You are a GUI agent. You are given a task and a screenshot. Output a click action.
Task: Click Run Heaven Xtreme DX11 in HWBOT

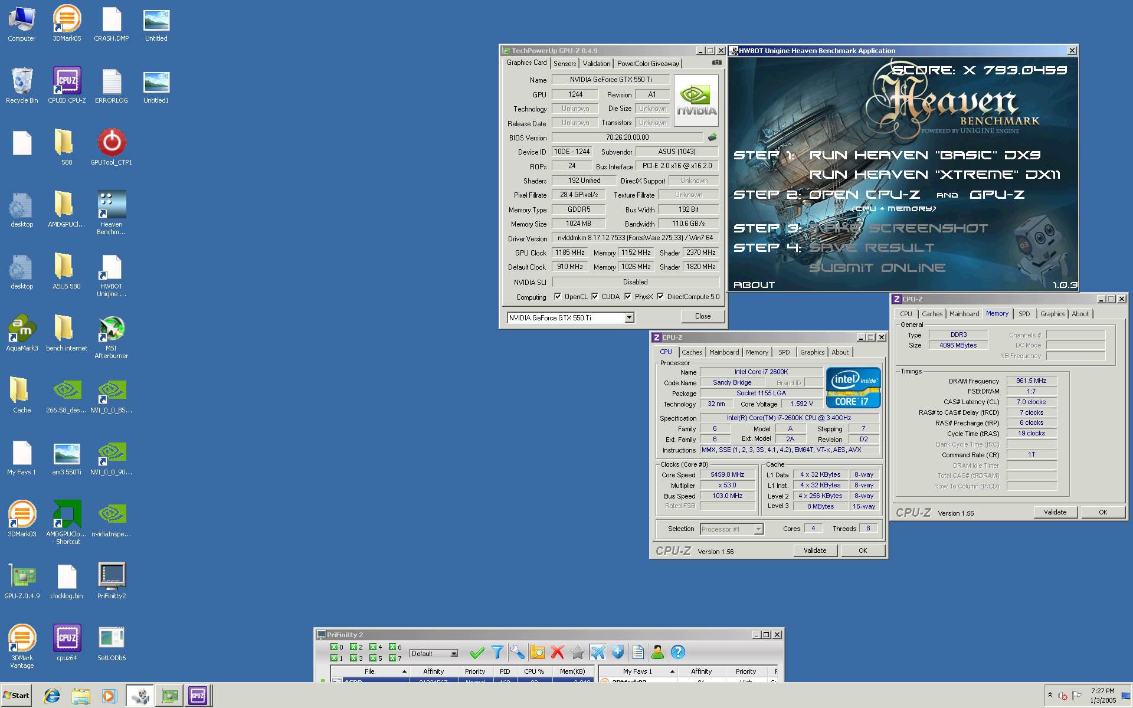coord(935,175)
